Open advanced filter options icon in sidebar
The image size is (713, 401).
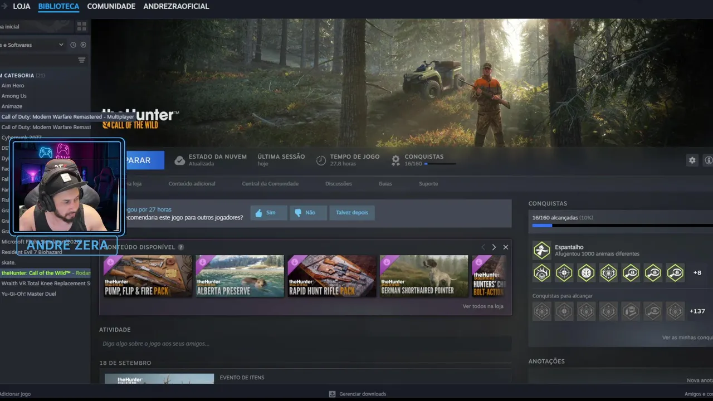click(x=82, y=60)
